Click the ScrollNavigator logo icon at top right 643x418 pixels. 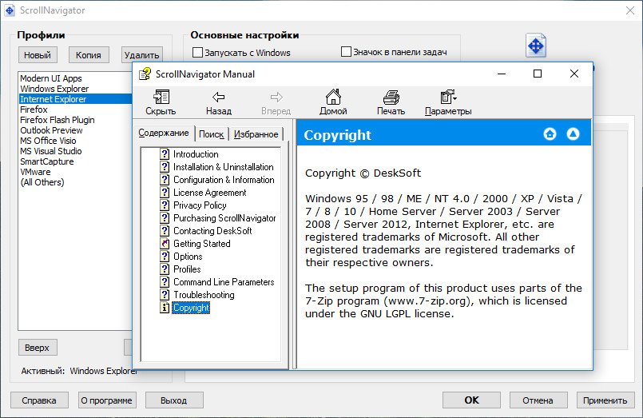[x=535, y=46]
